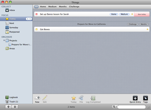Collapse the Projects disclosure triangle
The height and width of the screenshot is (110, 151).
pos(4,41)
